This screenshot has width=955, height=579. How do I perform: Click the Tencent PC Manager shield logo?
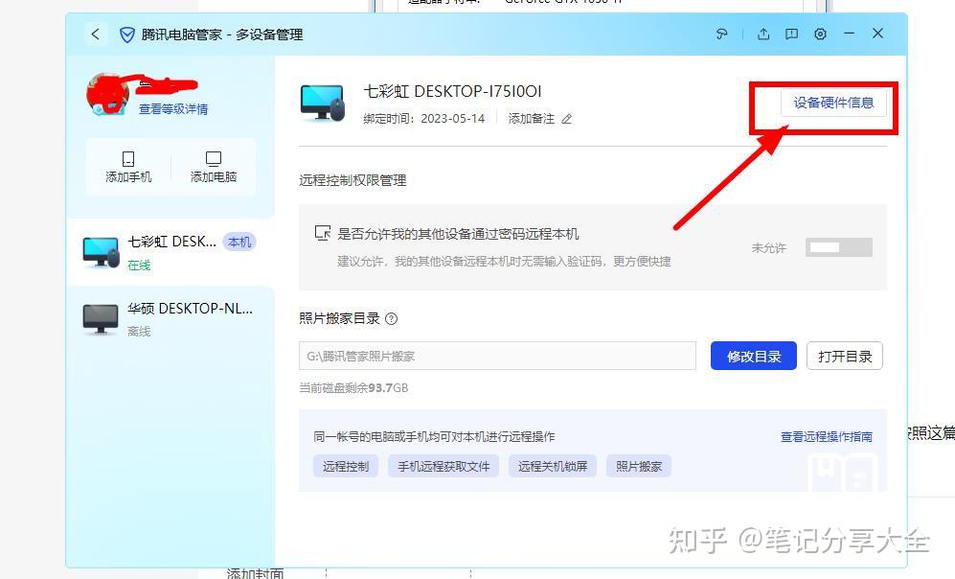coord(126,35)
